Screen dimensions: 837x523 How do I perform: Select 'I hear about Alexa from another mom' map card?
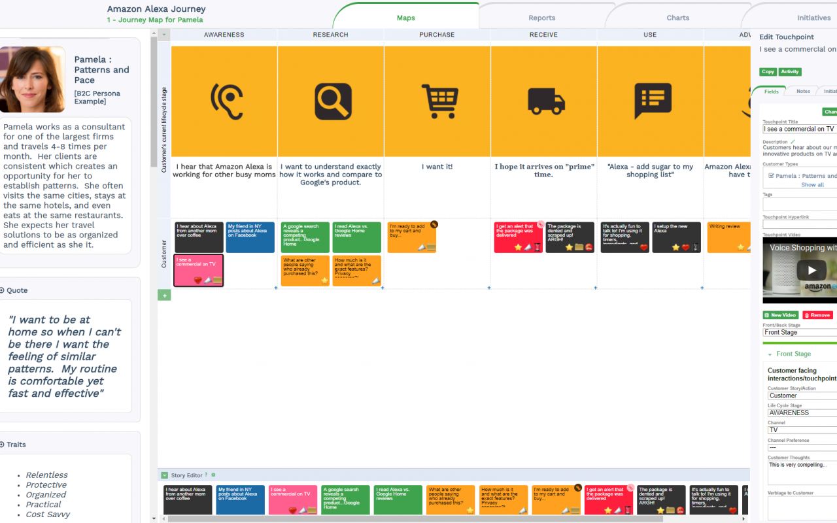click(x=199, y=237)
